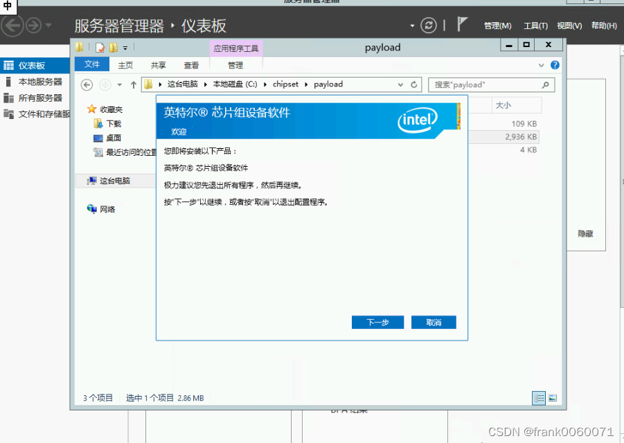
Task: Click Server Manager back arrow button
Action: 12,26
